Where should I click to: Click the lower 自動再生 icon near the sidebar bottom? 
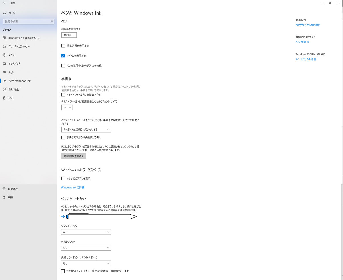(x=4, y=189)
